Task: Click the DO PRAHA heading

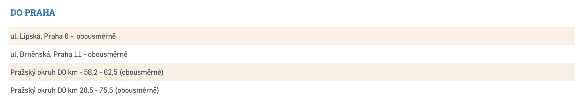Action: pos(33,13)
